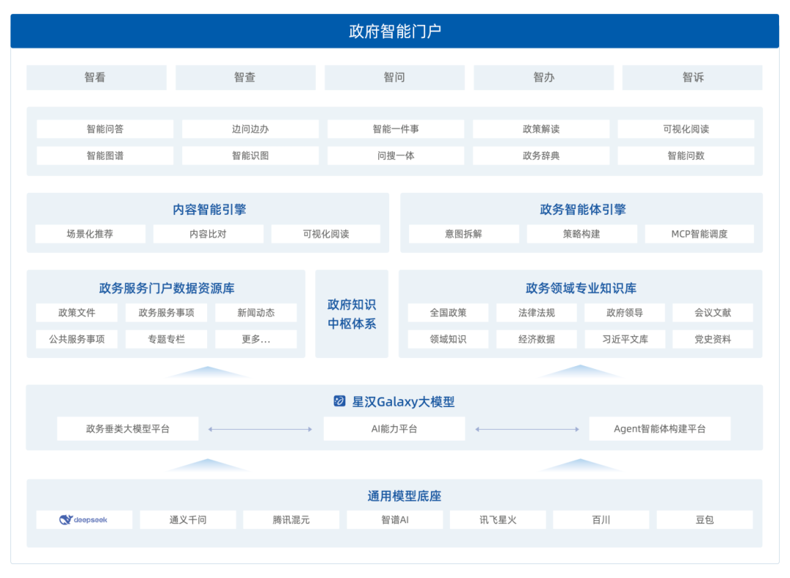This screenshot has height=578, width=790.
Task: Click the AI能力平台 box
Action: pyautogui.click(x=394, y=429)
